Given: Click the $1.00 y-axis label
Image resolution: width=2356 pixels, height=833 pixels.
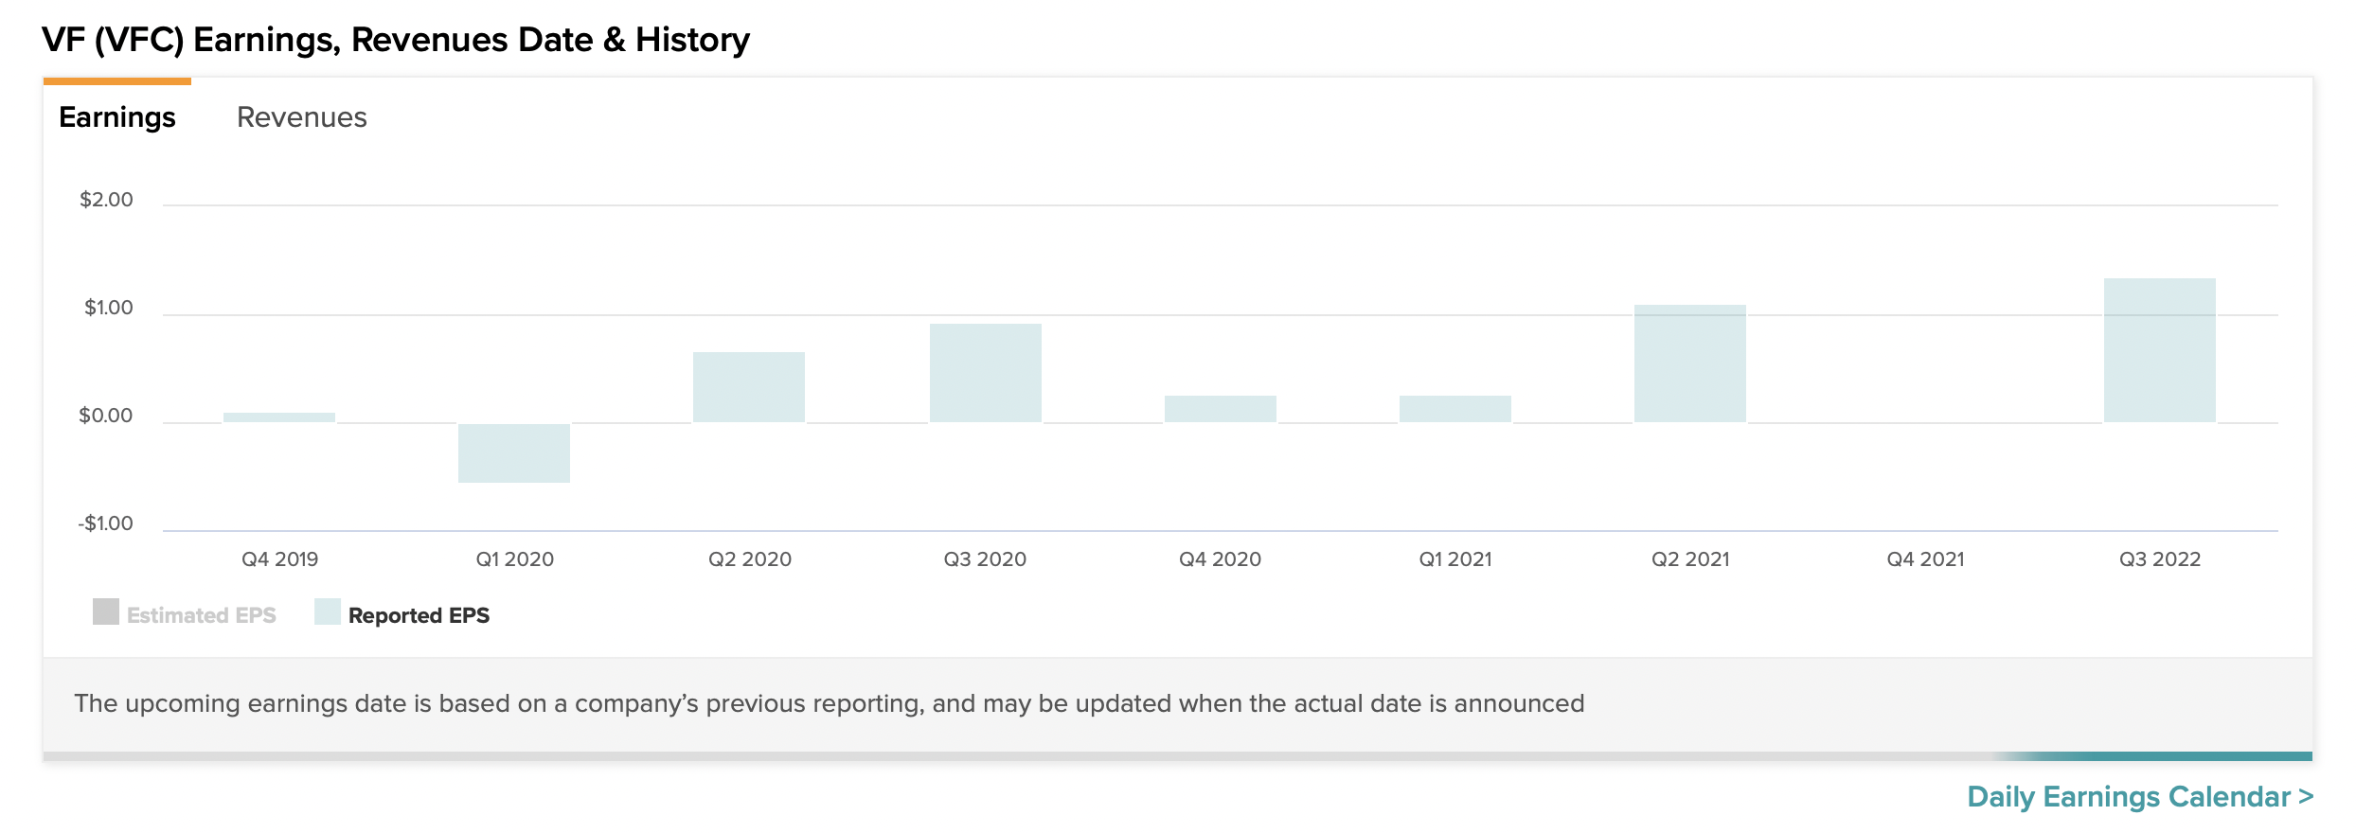Looking at the screenshot, I should [108, 308].
